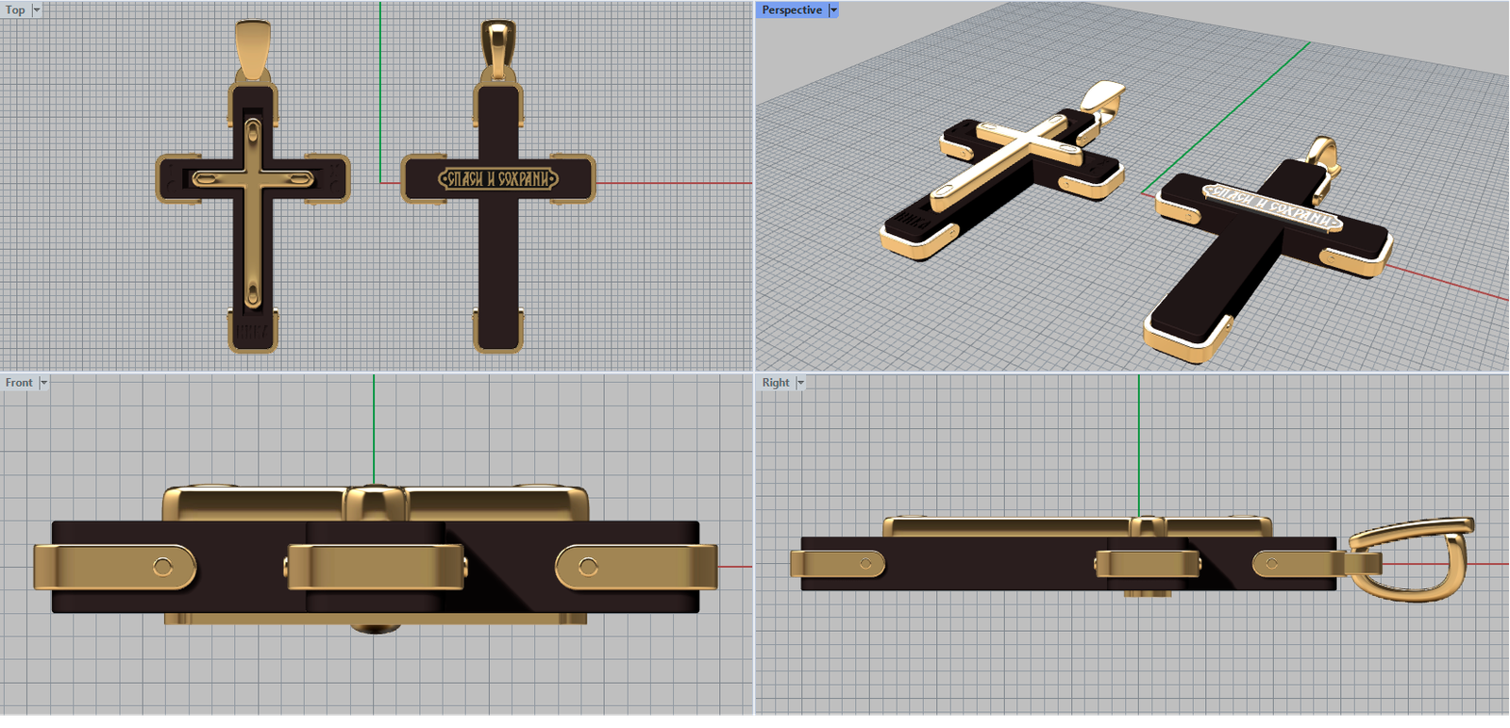
Task: Pick the center clasp in Right viewport
Action: tap(1147, 565)
